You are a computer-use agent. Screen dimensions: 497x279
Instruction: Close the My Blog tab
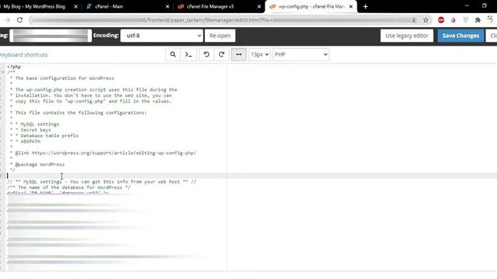tap(76, 6)
